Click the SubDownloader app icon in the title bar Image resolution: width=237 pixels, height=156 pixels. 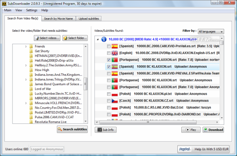pyautogui.click(x=4, y=4)
